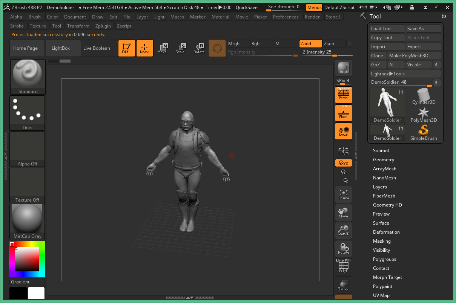The width and height of the screenshot is (456, 303).
Task: Click the BPR render icon
Action: [x=343, y=69]
